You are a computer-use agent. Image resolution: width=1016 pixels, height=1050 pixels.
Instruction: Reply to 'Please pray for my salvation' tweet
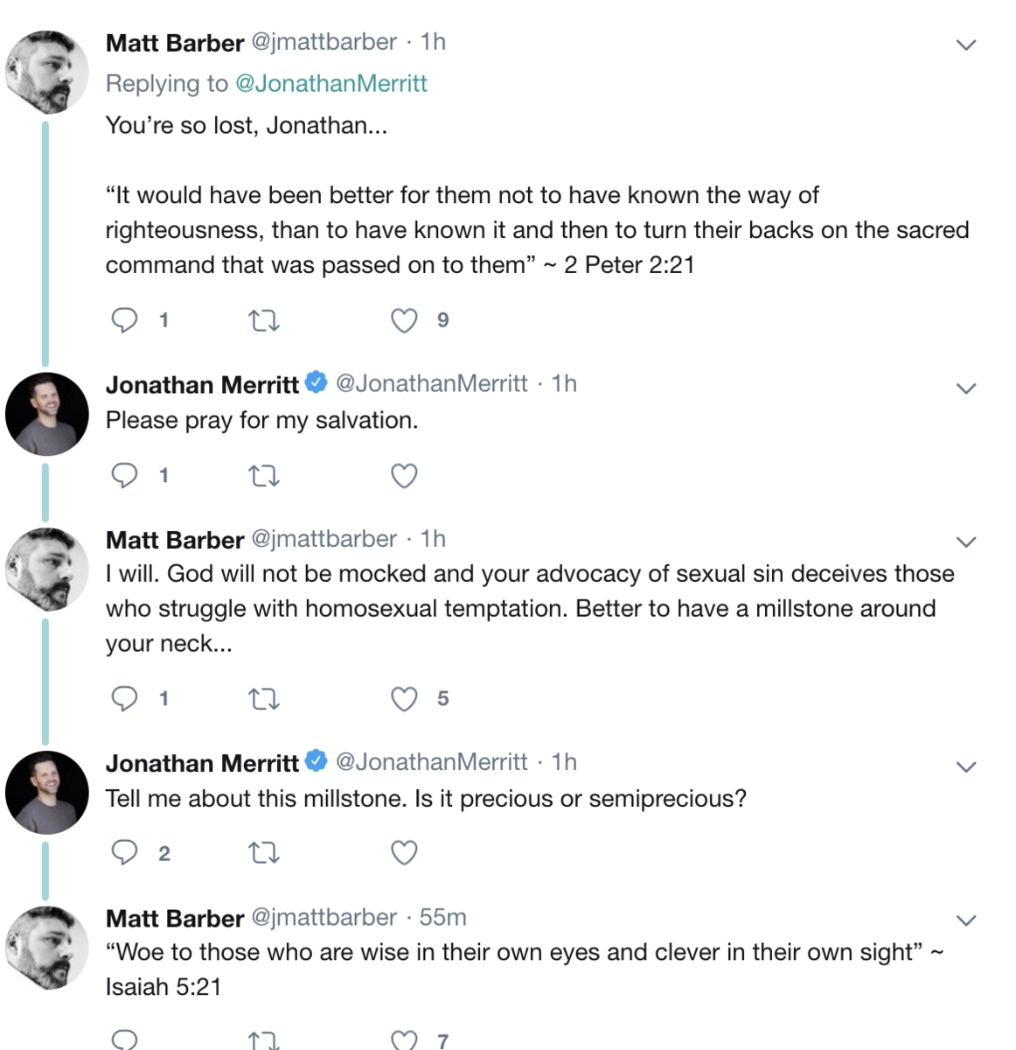(x=124, y=475)
